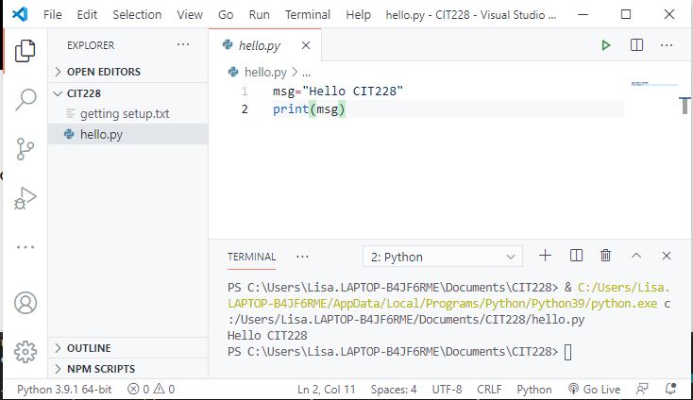
Task: Expand the OUTLINE section
Action: point(88,348)
